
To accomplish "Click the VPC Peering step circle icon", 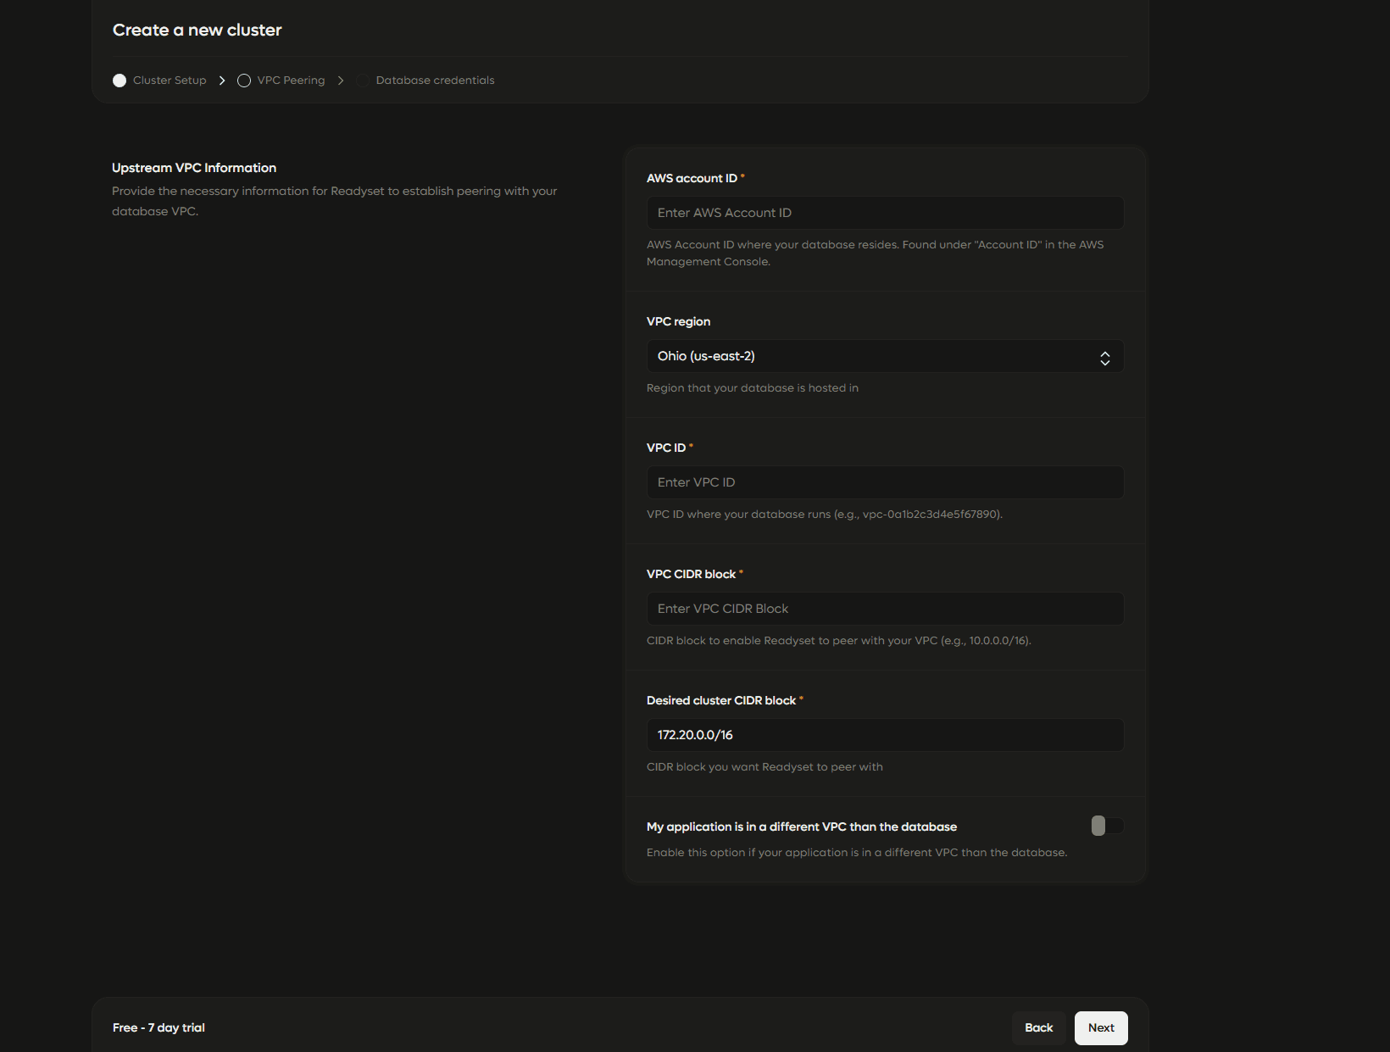I will click(244, 81).
